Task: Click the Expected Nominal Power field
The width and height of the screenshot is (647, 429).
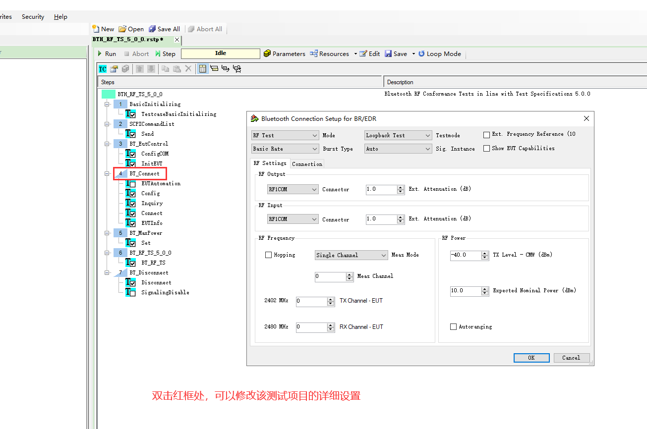Action: pos(466,291)
